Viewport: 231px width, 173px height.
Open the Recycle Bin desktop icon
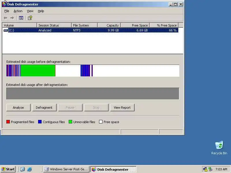pos(219,148)
